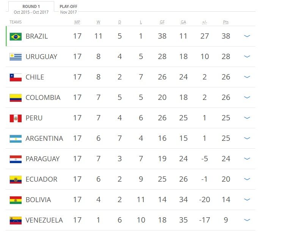Screen dimensions: 295x232
Task: Switch to the Play-Off Nov 2017 tab
Action: [x=69, y=9]
